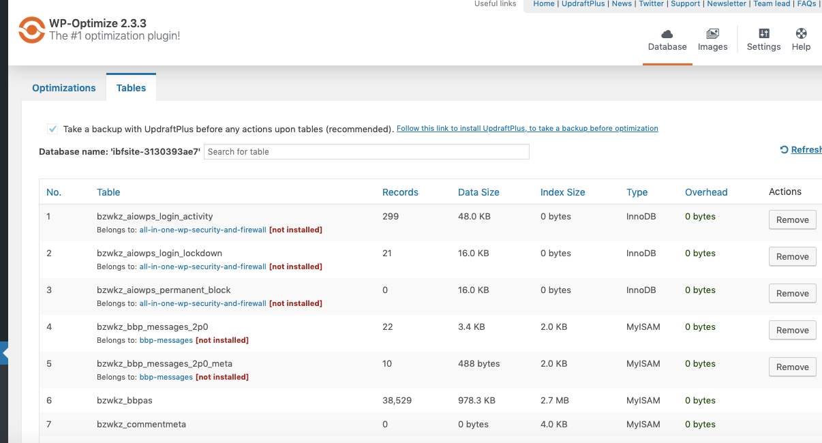
Task: Switch to the Optimizations tab
Action: (x=64, y=88)
